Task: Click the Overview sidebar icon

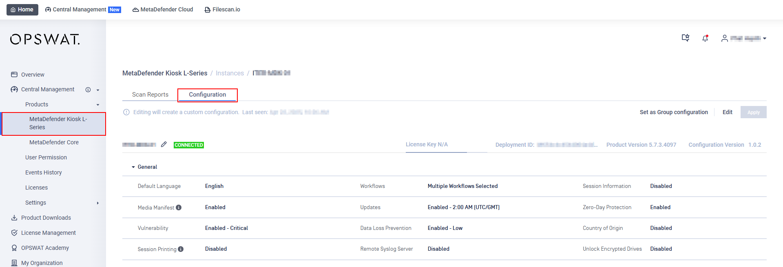Action: pos(14,75)
